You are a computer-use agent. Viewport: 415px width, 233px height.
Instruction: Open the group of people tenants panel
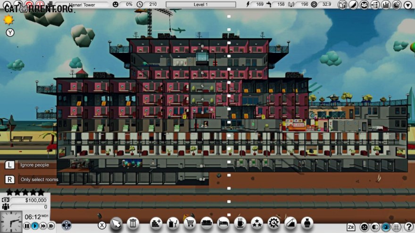364,5
